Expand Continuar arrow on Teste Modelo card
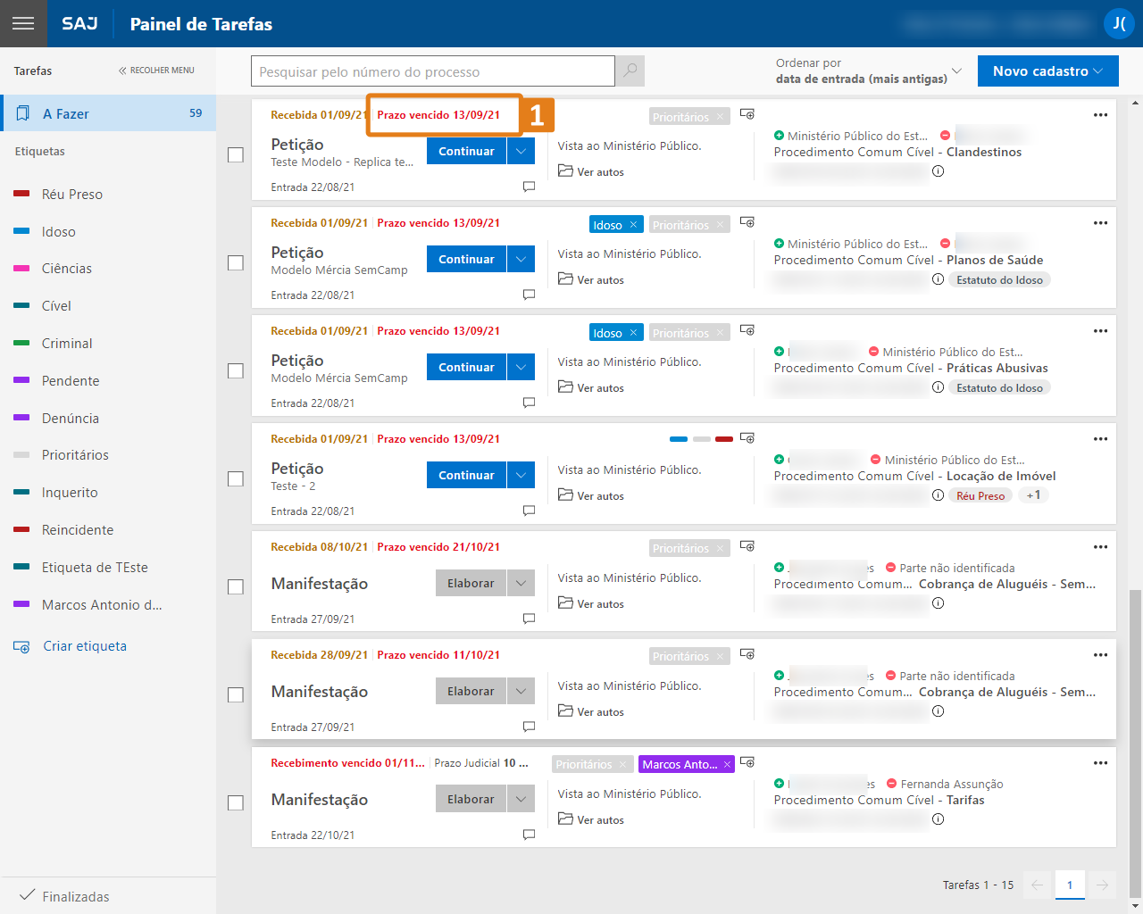Viewport: 1143px width, 914px height. [x=521, y=151]
